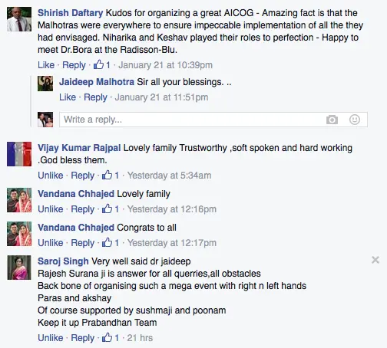Unlike Vijay Kumar Rajpal's comment
Image resolution: width=387 pixels, height=348 pixels.
coord(51,176)
